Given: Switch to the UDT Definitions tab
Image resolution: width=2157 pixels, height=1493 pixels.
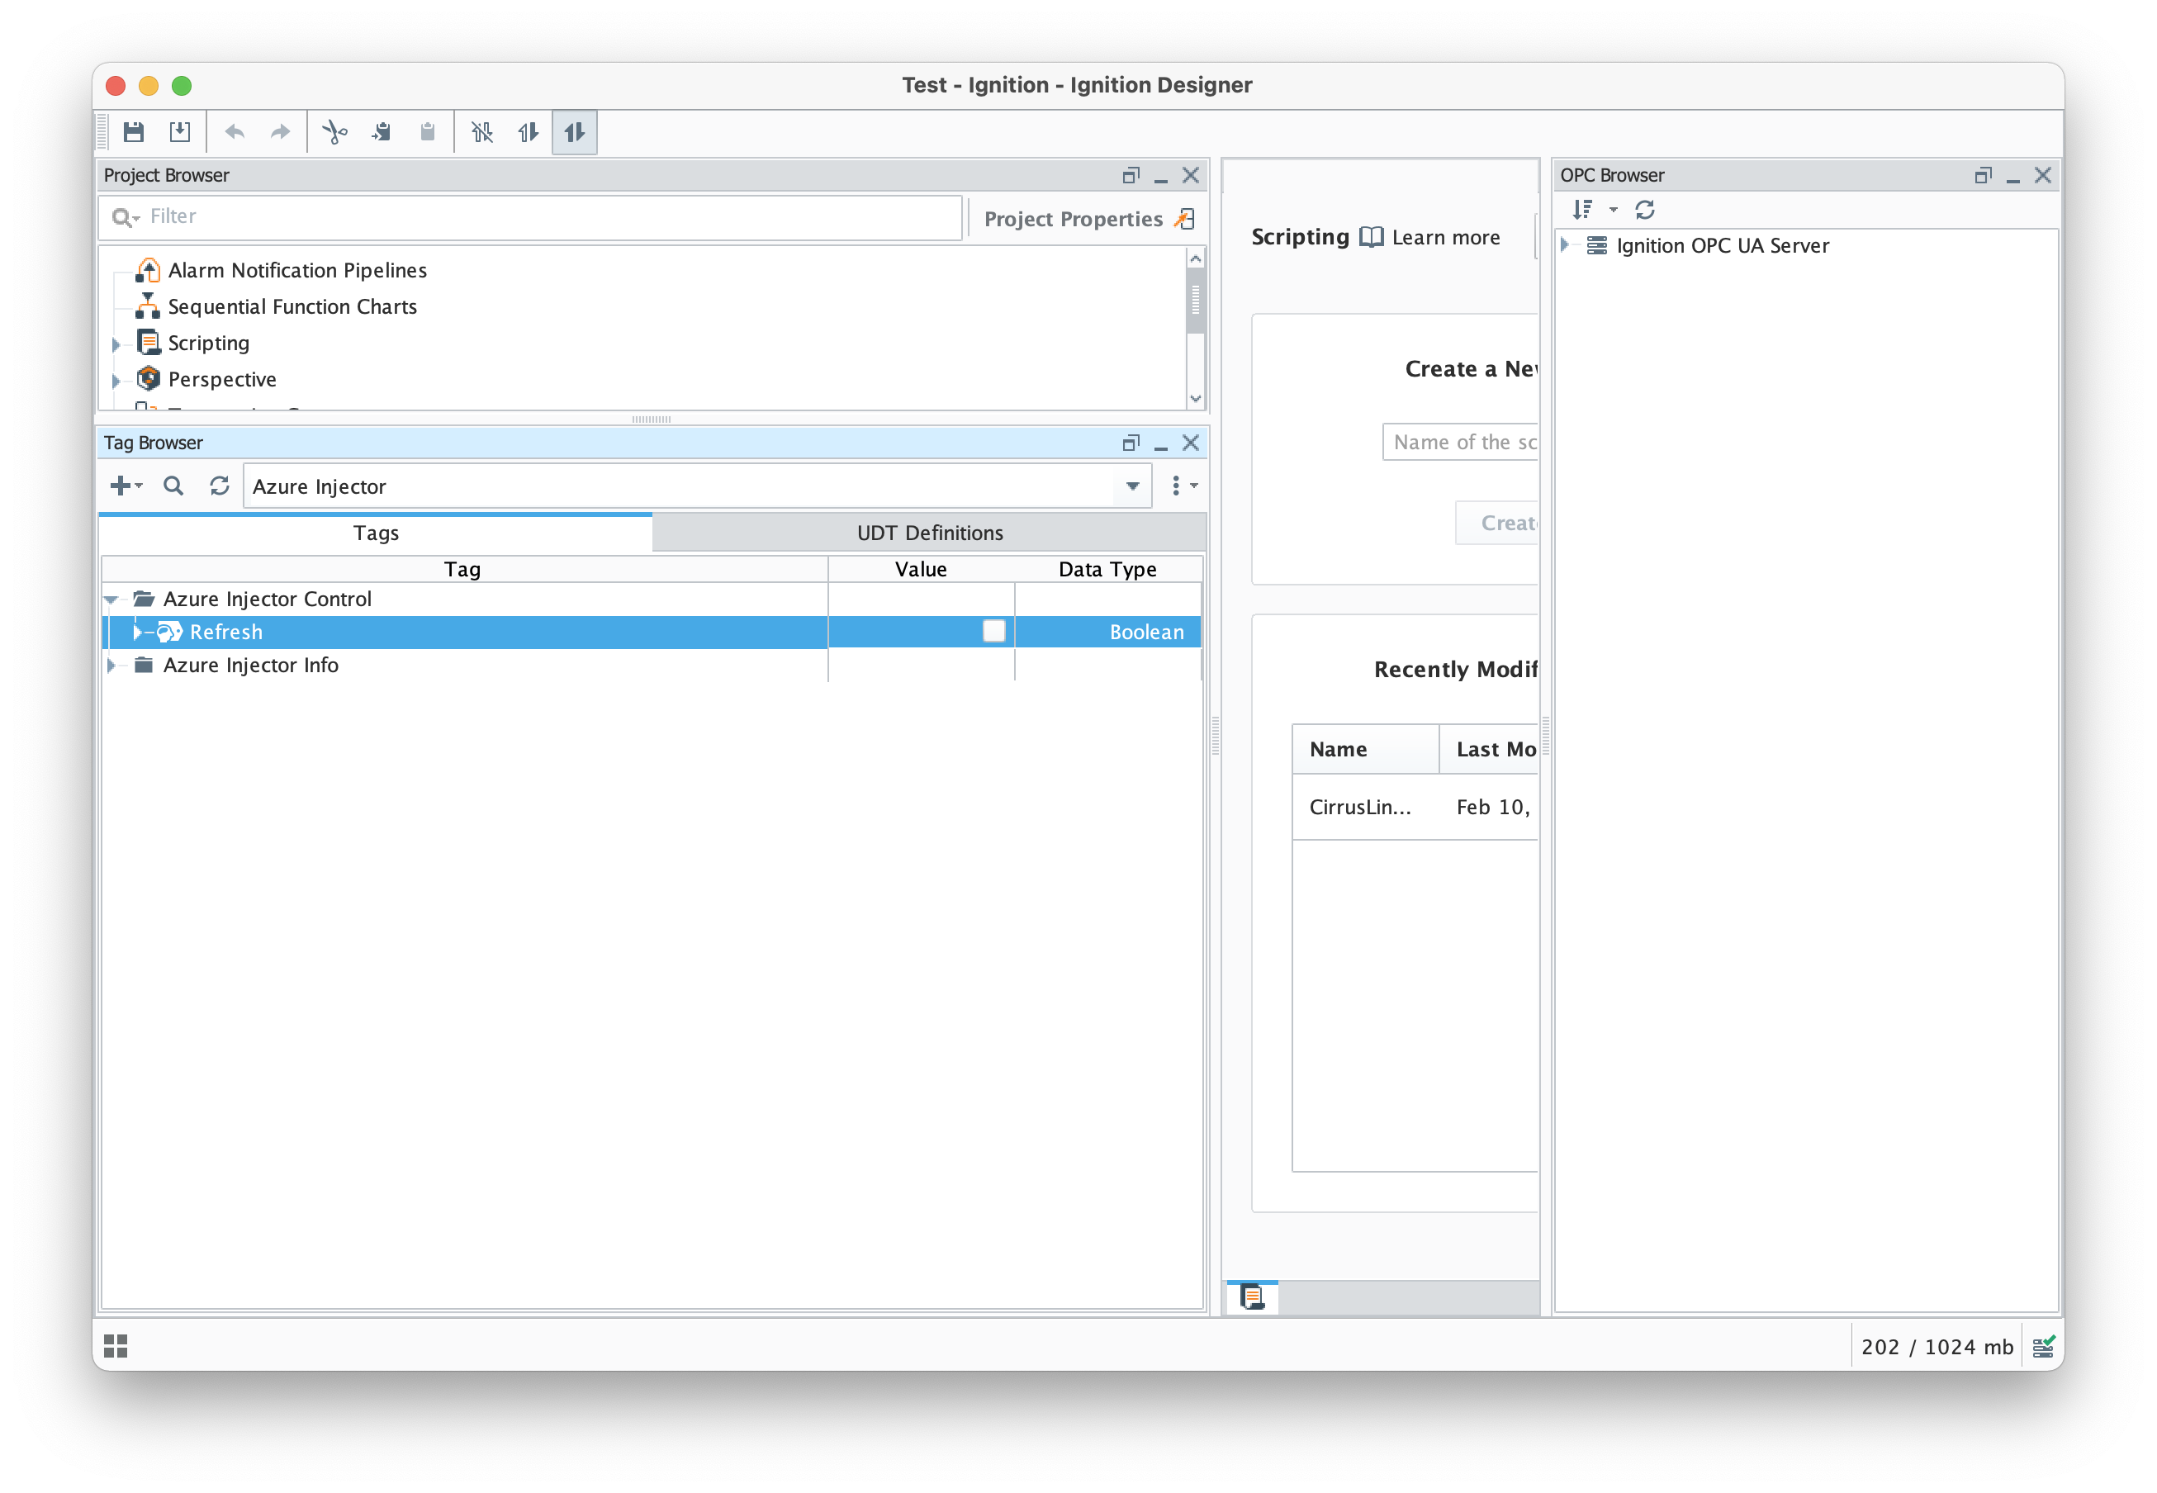Looking at the screenshot, I should click(x=929, y=533).
